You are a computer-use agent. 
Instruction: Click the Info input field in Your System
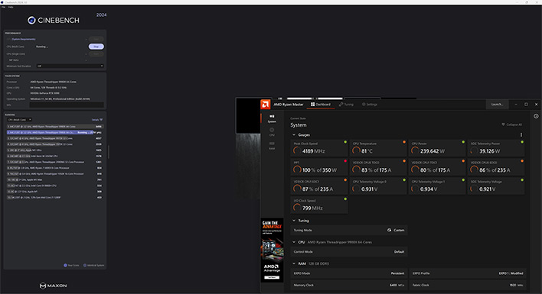tap(67, 105)
